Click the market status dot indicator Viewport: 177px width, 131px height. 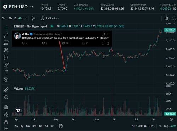click(52, 26)
